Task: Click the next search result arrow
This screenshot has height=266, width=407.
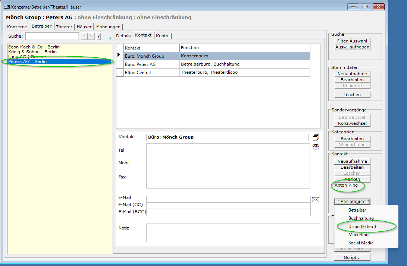Action: pyautogui.click(x=91, y=36)
